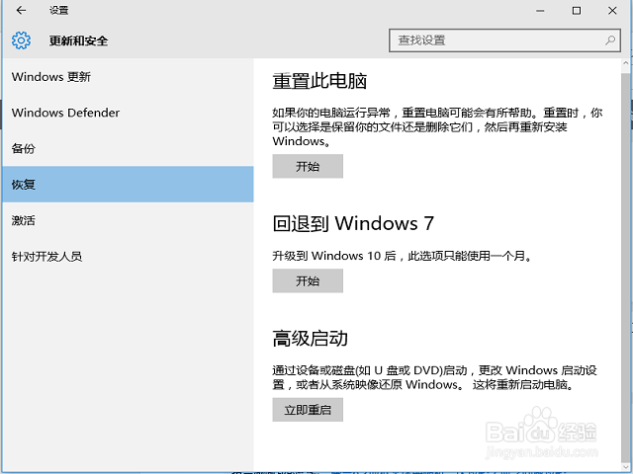Open the 备份 section
The image size is (633, 474).
pos(129,148)
